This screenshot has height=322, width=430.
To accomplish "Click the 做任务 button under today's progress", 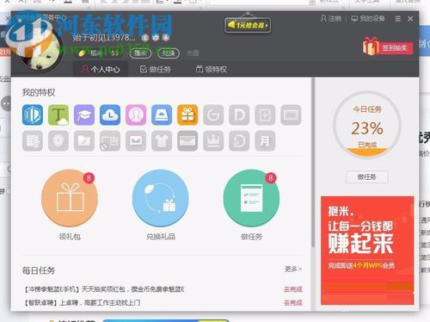I will [367, 176].
